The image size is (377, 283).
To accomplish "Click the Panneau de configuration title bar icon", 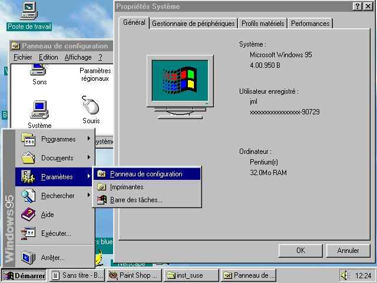I will [x=15, y=46].
